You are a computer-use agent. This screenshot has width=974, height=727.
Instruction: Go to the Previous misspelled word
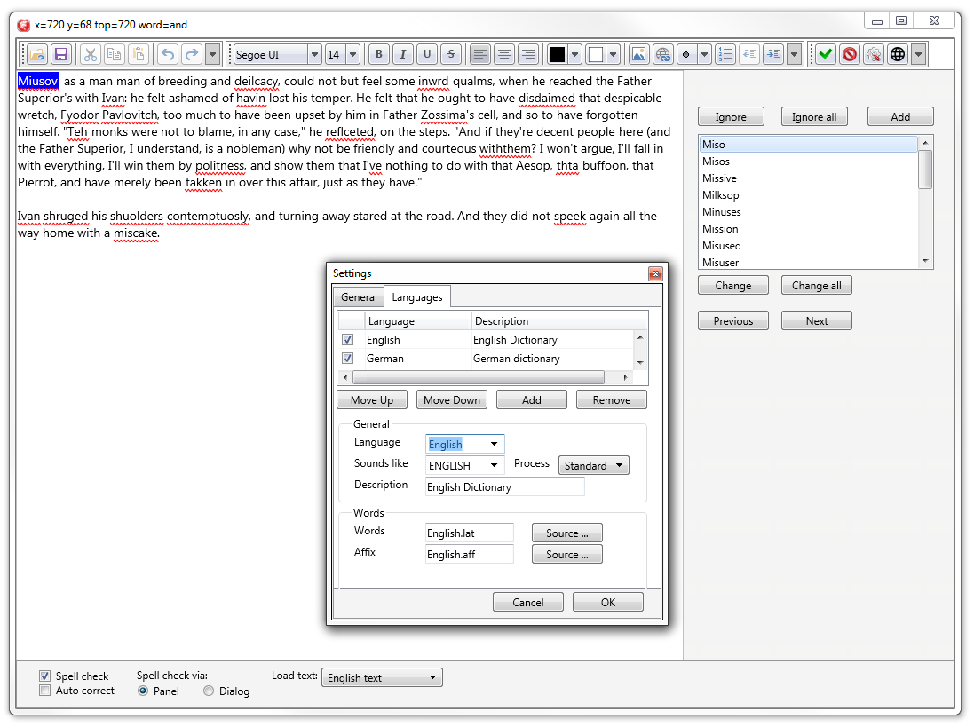coord(733,321)
